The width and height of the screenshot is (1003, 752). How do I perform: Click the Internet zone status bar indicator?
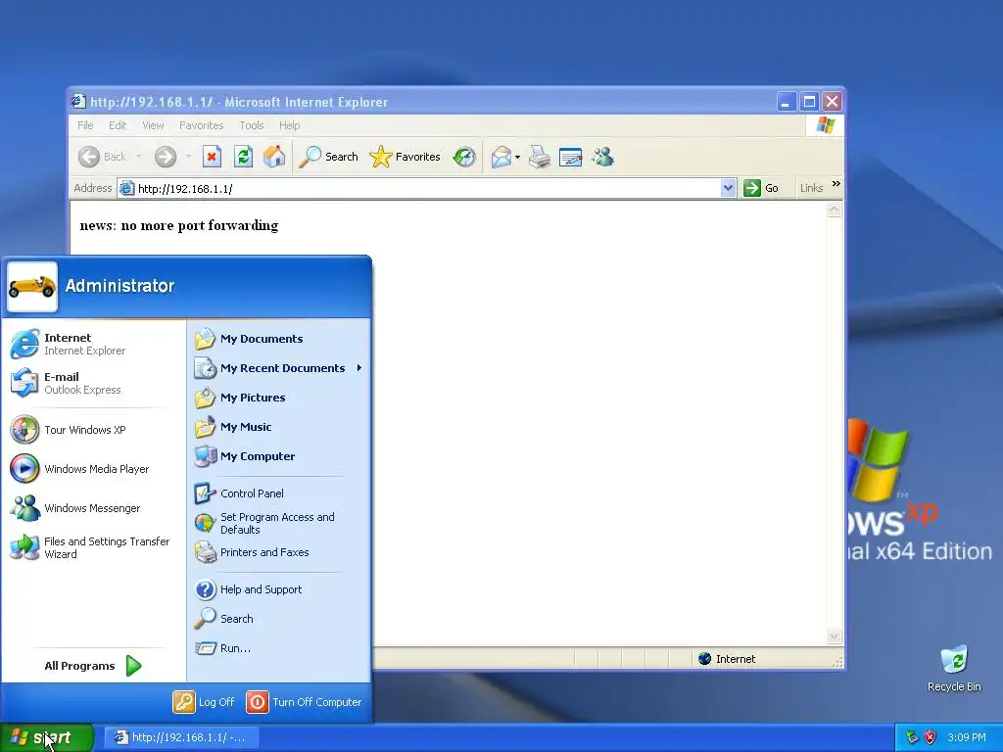pos(728,659)
